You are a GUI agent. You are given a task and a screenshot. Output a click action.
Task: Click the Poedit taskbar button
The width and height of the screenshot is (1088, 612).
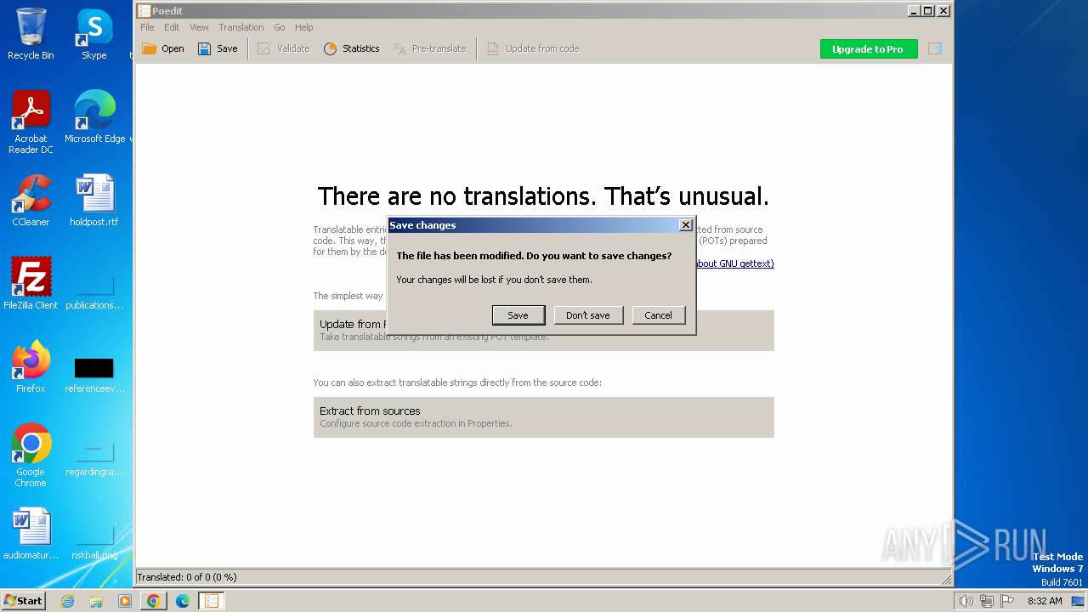pos(212,601)
